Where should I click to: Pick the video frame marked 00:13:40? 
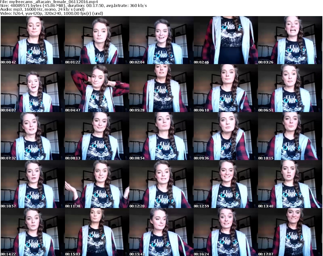point(290,184)
